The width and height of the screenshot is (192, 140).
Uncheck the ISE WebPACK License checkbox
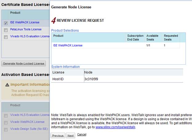pos(6,23)
